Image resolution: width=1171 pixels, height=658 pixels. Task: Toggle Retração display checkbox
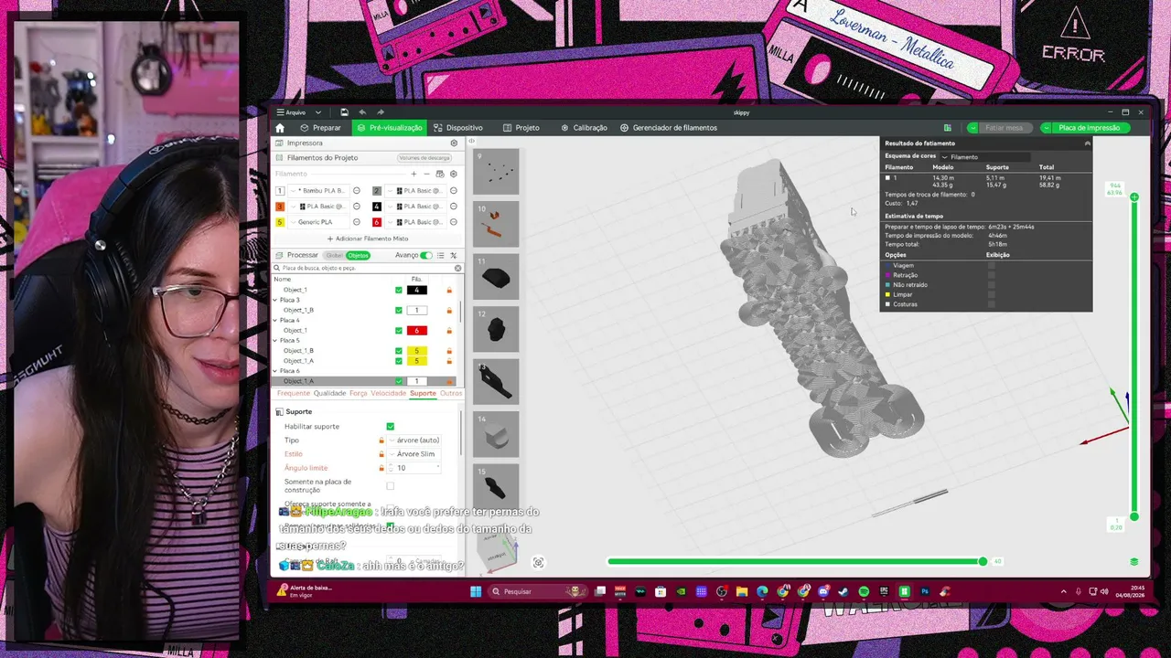pyautogui.click(x=992, y=275)
